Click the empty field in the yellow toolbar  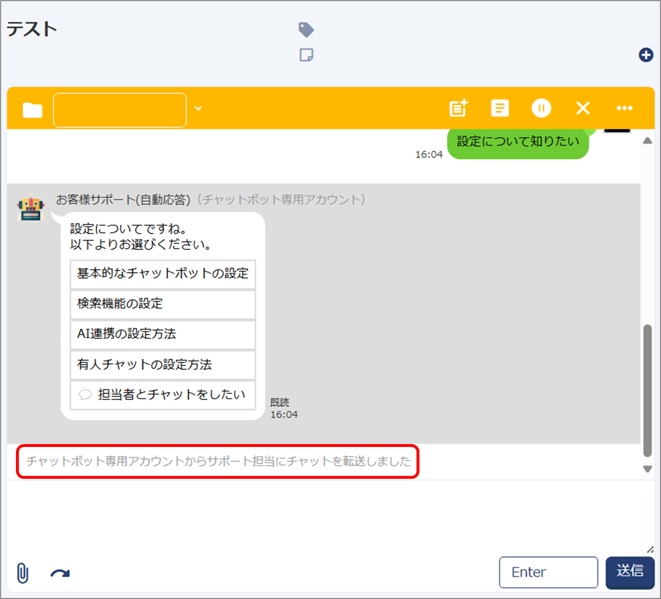coord(120,110)
